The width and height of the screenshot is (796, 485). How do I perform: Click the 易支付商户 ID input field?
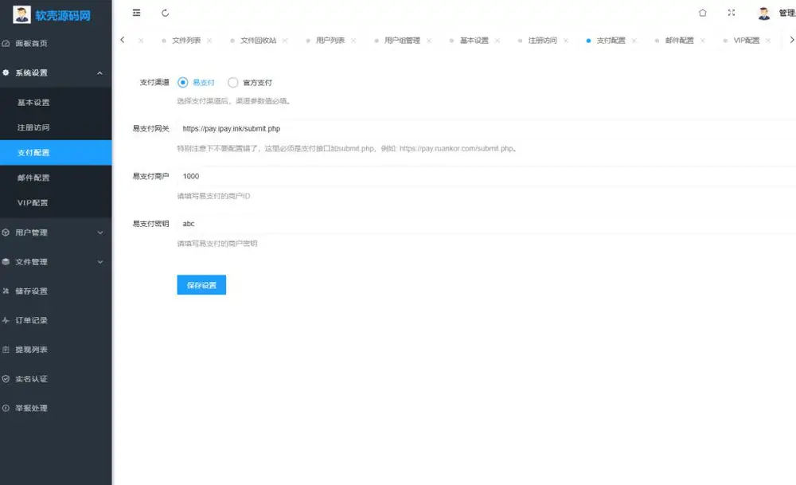486,176
